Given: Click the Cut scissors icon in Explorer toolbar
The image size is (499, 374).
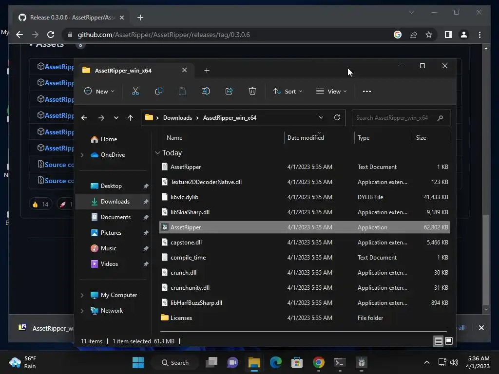Looking at the screenshot, I should [135, 91].
